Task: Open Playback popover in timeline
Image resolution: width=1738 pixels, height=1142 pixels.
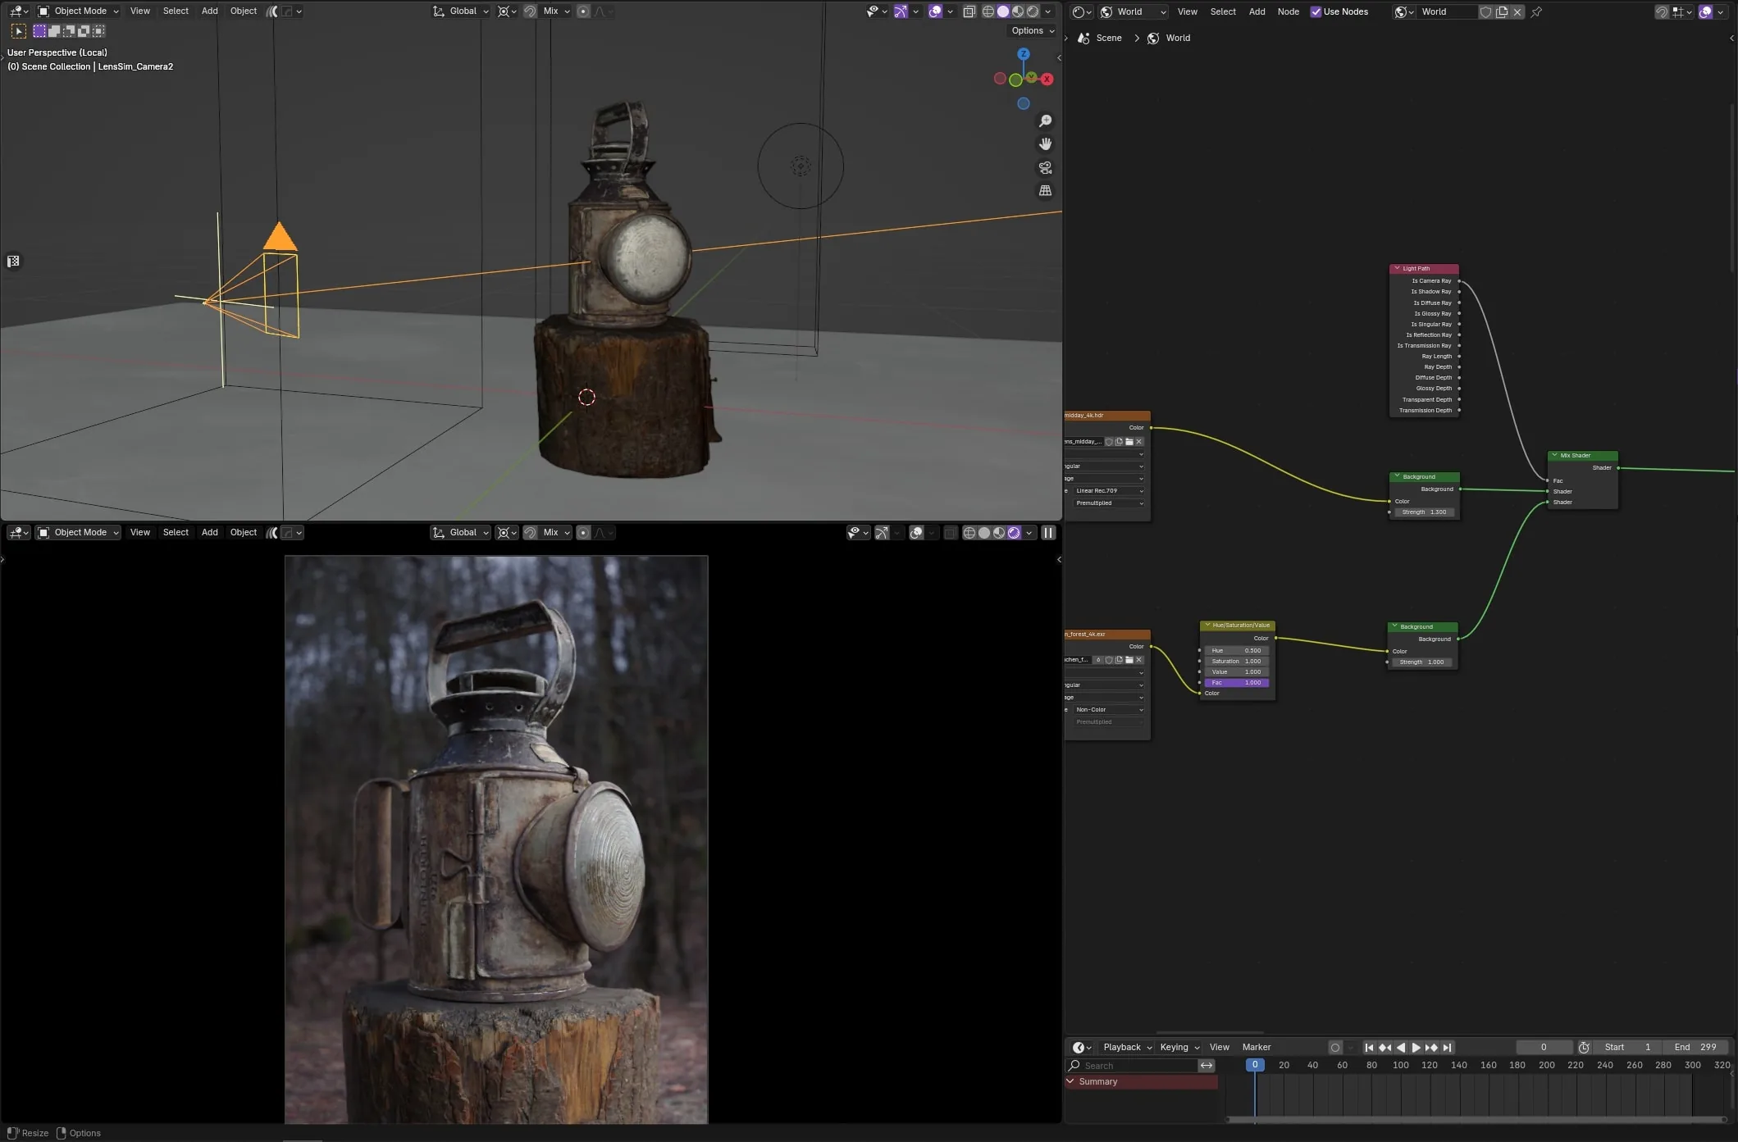Action: click(x=1127, y=1047)
